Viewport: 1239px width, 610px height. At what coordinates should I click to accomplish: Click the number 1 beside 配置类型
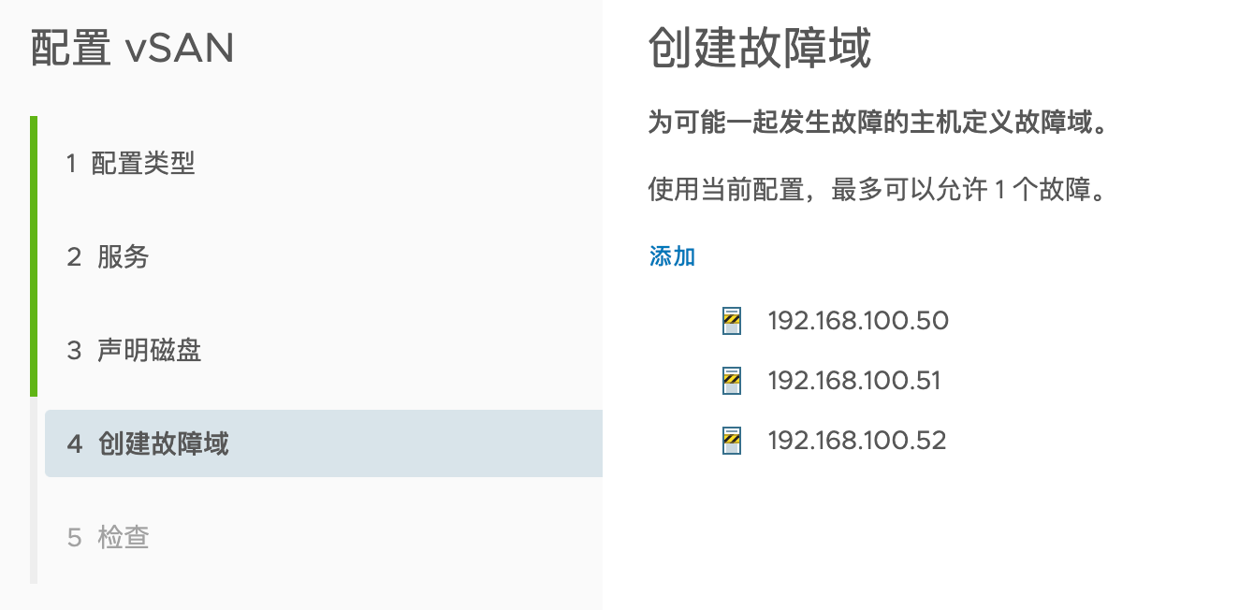pyautogui.click(x=71, y=164)
